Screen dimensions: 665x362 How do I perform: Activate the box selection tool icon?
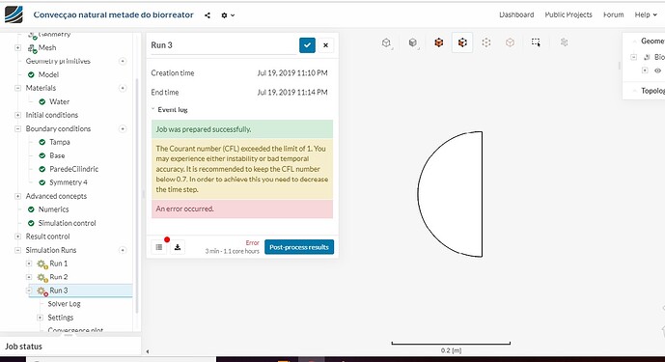(x=536, y=42)
